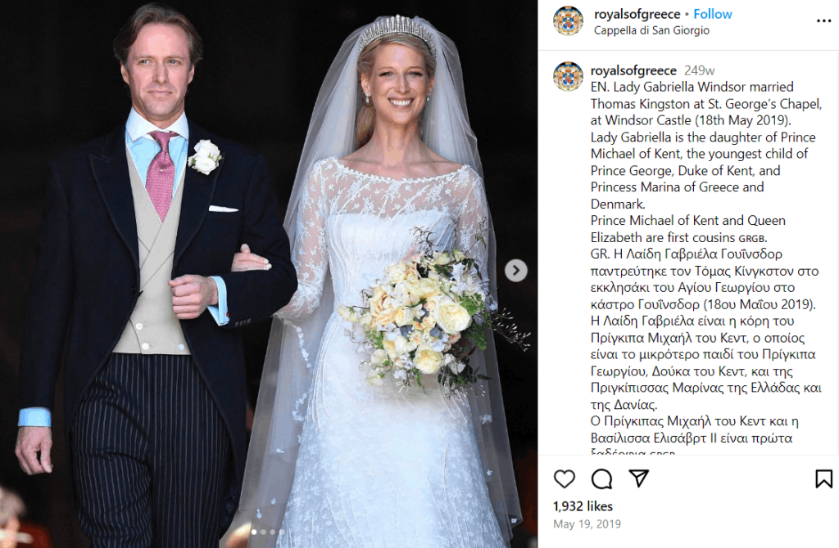Click the royalsofgreece avatar beside the caption
The image size is (839, 548).
pyautogui.click(x=568, y=76)
